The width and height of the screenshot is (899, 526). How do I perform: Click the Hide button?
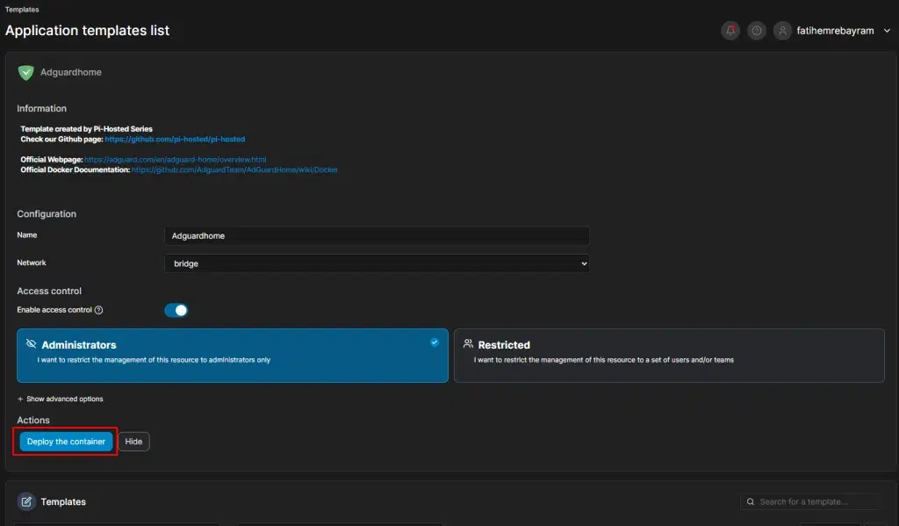point(133,442)
